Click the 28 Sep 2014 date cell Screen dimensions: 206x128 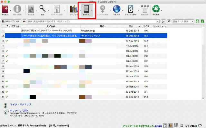(132, 97)
